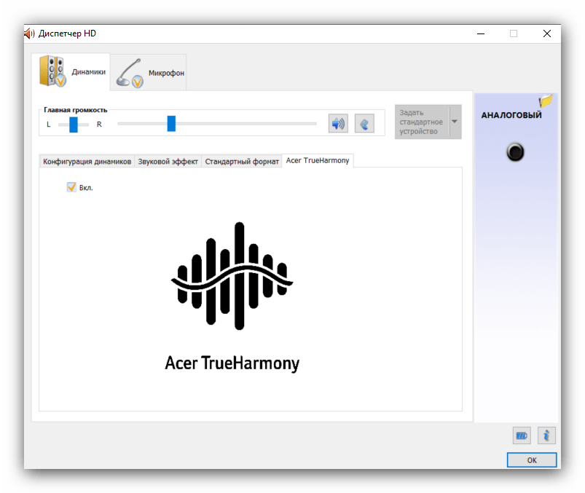585x493 pixels.
Task: Expand the arrow beside Задать стандартное устройство
Action: (x=455, y=122)
